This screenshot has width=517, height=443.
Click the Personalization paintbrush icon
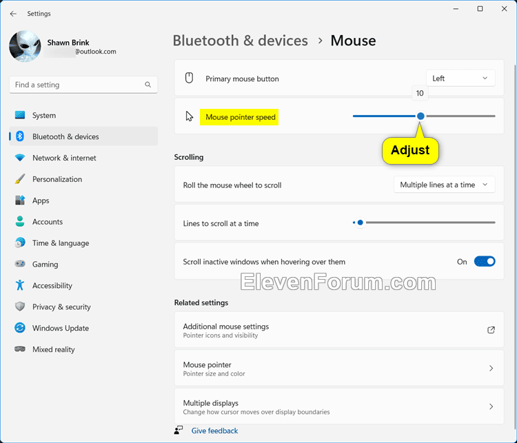pyautogui.click(x=20, y=179)
